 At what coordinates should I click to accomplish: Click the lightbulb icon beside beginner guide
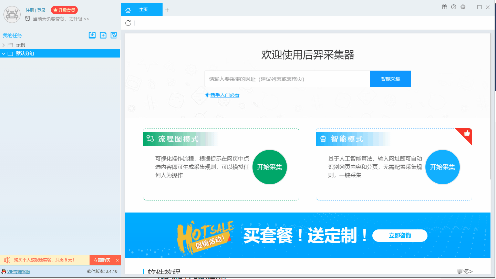click(x=207, y=95)
